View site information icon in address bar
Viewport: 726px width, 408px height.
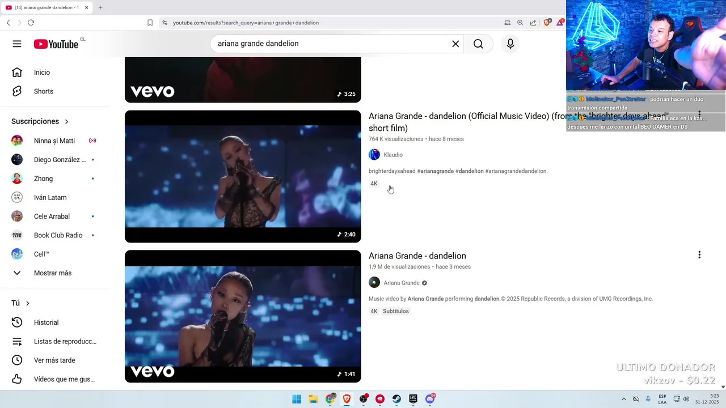point(164,23)
